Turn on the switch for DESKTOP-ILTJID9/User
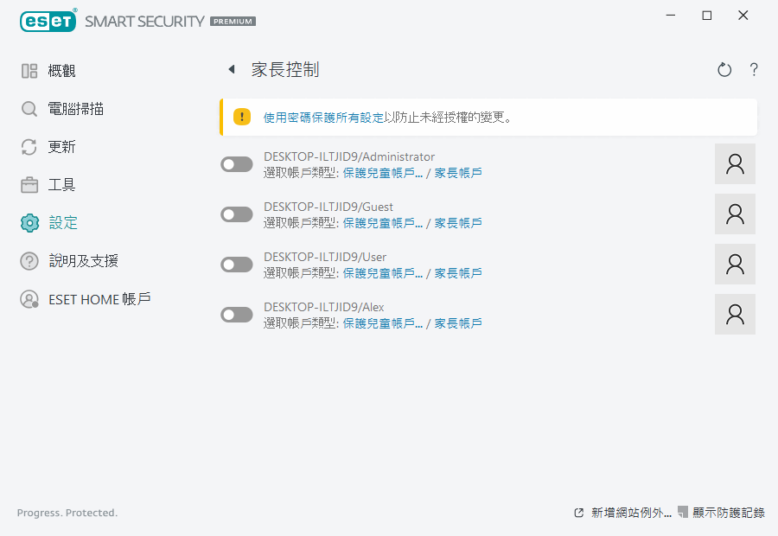 point(237,265)
